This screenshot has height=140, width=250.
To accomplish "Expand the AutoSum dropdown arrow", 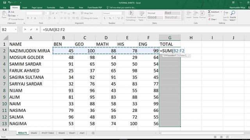I will [x=221, y=12].
